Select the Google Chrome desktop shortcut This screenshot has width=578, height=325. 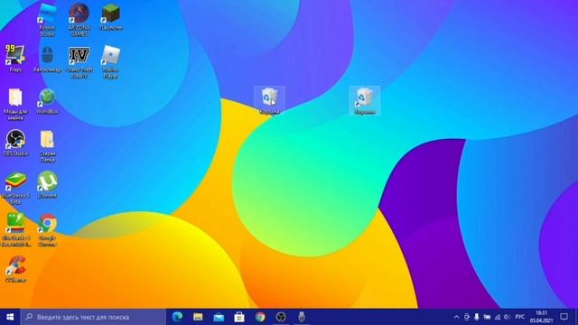tap(47, 230)
